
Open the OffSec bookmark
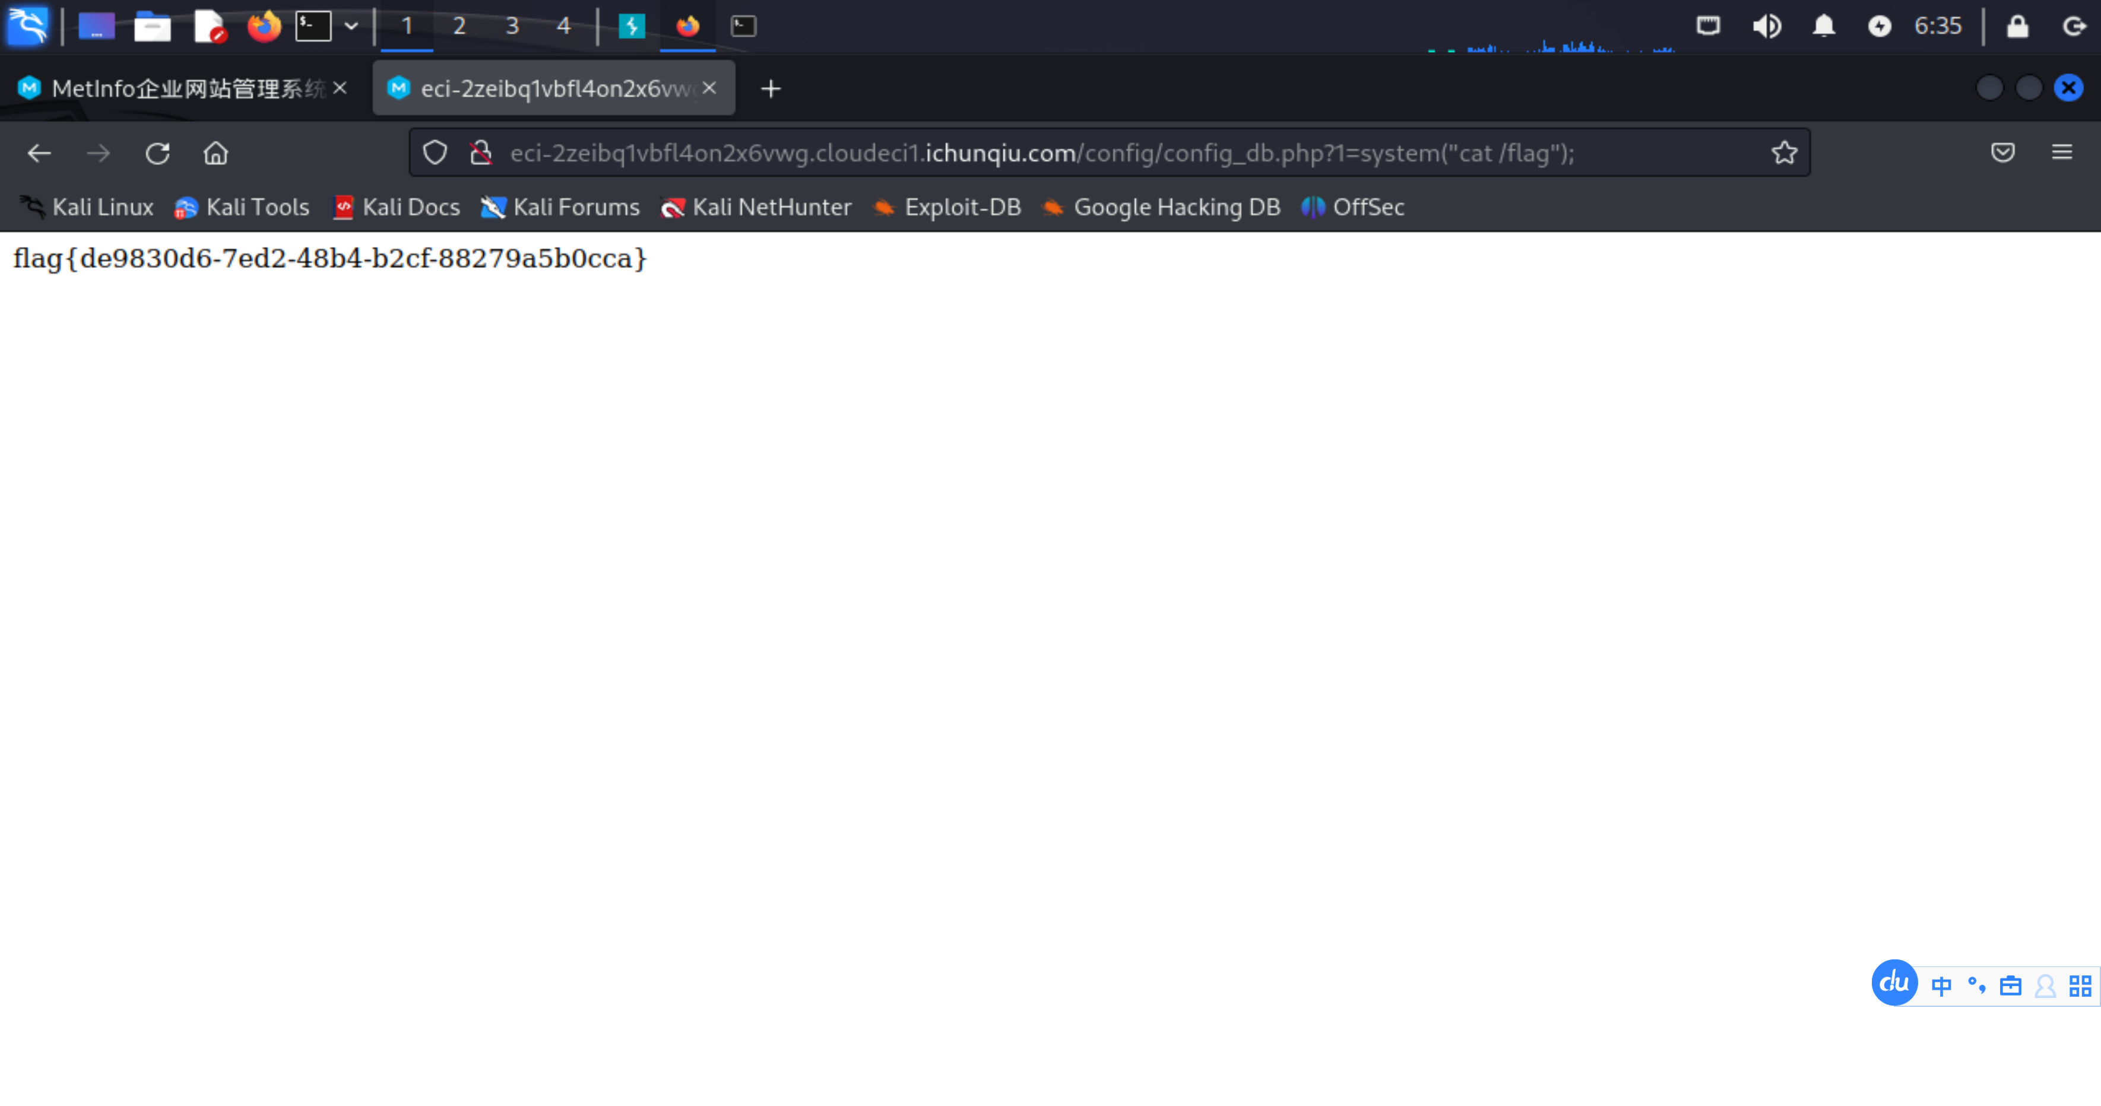[x=1352, y=207]
